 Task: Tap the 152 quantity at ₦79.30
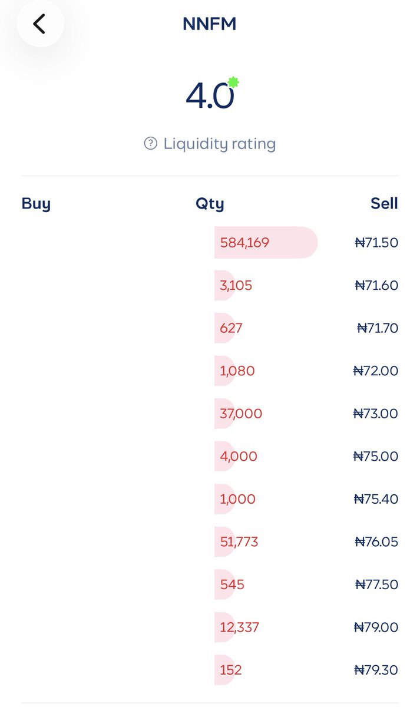click(230, 670)
